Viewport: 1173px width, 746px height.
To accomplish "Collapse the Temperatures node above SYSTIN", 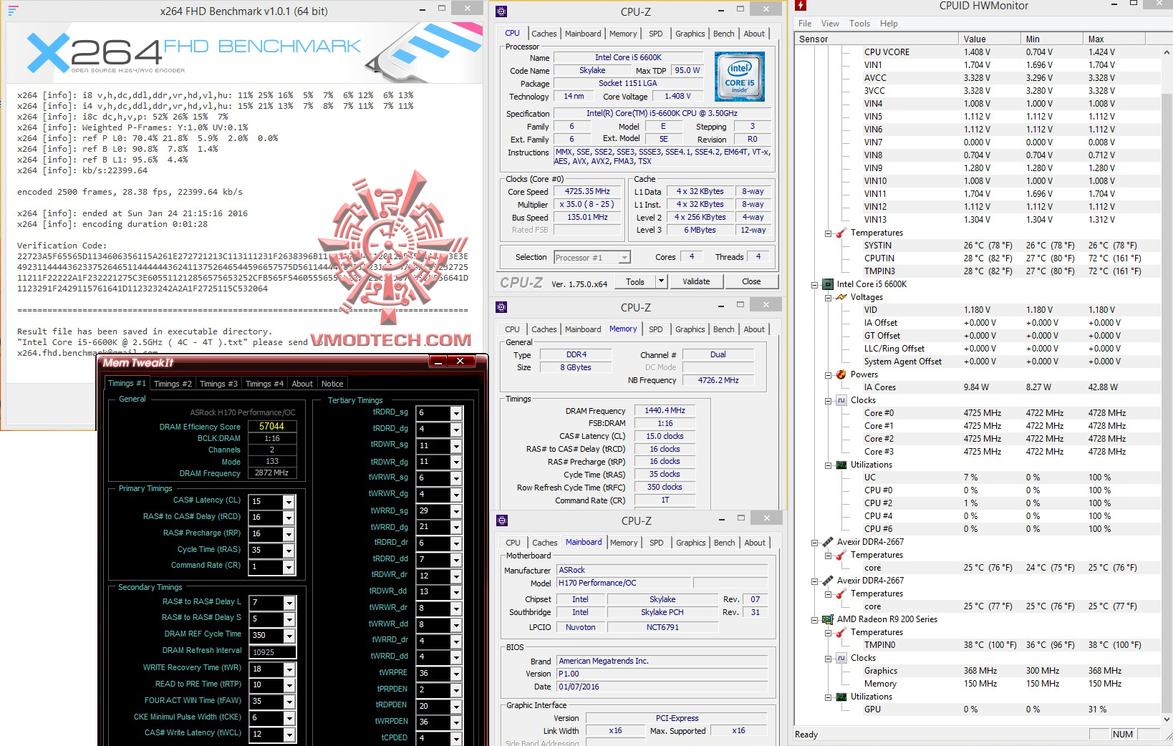I will click(829, 233).
